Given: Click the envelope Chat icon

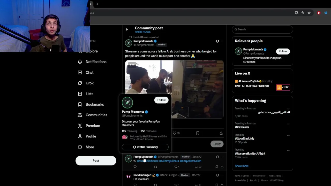Looking at the screenshot, I should pyautogui.click(x=80, y=73).
